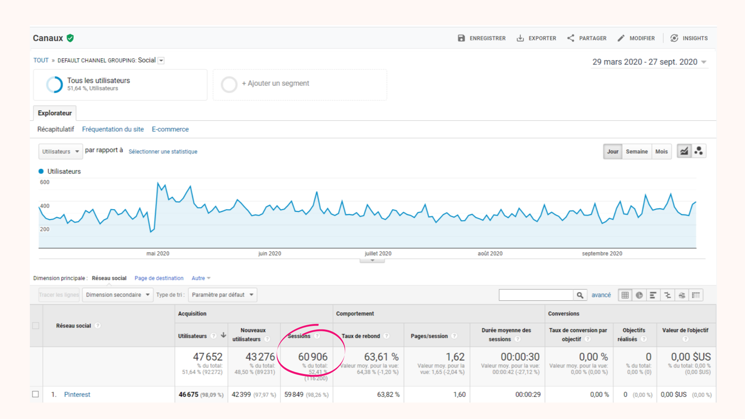
Task: Open the date range selector
Action: 649,62
